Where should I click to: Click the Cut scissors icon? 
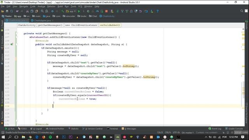coord(27,11)
